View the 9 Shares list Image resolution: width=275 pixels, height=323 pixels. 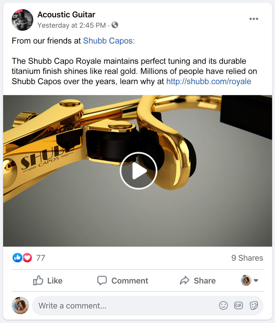coord(247,258)
